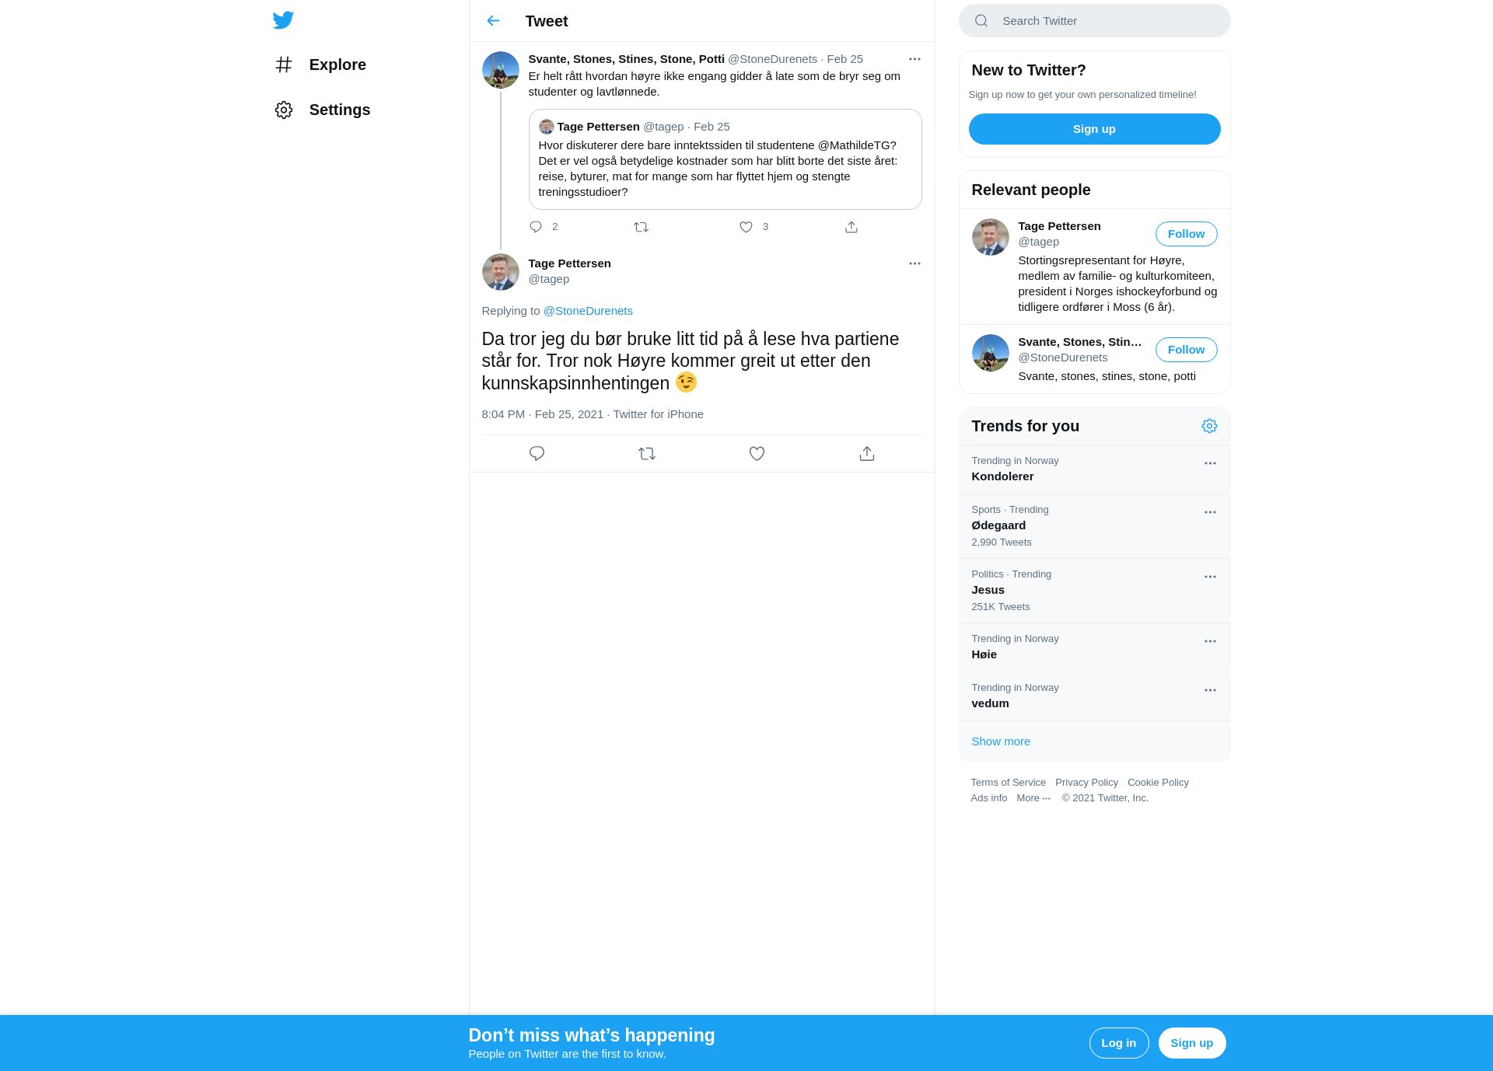Screen dimensions: 1493x1071
Task: Like the StoneDurenets tweet with 3 likes
Action: [746, 227]
